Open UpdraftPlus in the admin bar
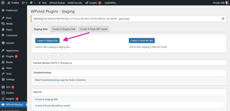This screenshot has width=230, height=111. 110,3
